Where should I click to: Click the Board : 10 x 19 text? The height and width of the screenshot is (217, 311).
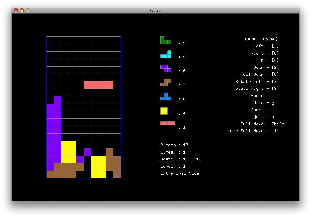tap(181, 159)
